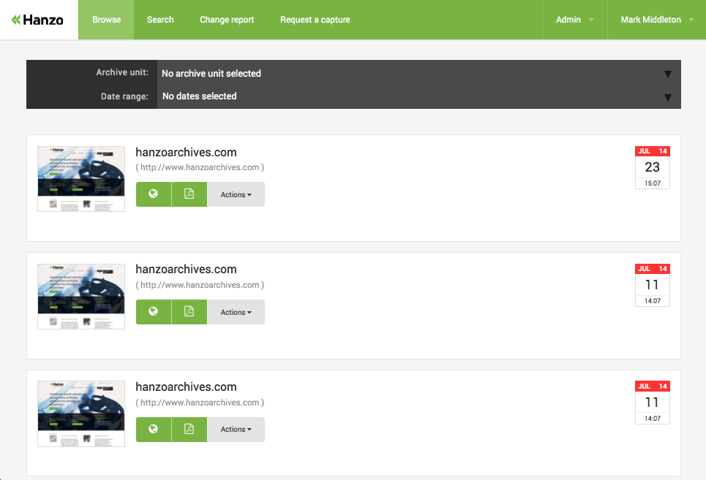This screenshot has height=480, width=706.
Task: Open globe view for second hanzoarchives.com capture
Action: (x=154, y=312)
